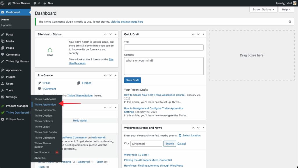The image size is (298, 168).
Task: Click the Posts pin icon in sidebar
Action: pyautogui.click(x=3, y=35)
